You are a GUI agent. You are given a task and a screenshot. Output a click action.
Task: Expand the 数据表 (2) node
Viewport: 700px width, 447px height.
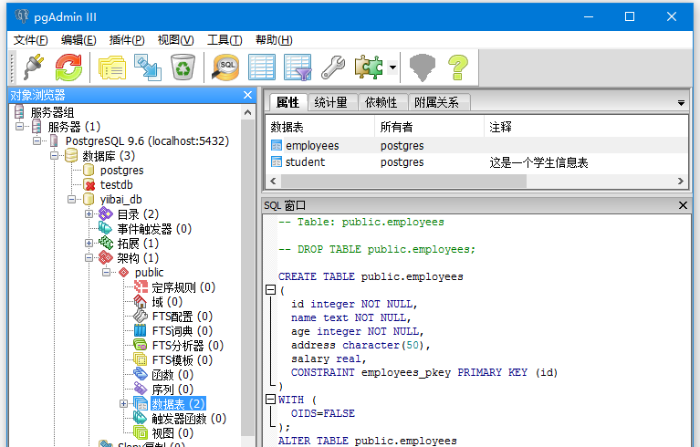123,404
